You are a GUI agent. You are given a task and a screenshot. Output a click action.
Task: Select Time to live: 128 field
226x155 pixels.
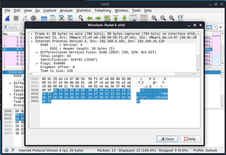pyautogui.click(x=56, y=71)
